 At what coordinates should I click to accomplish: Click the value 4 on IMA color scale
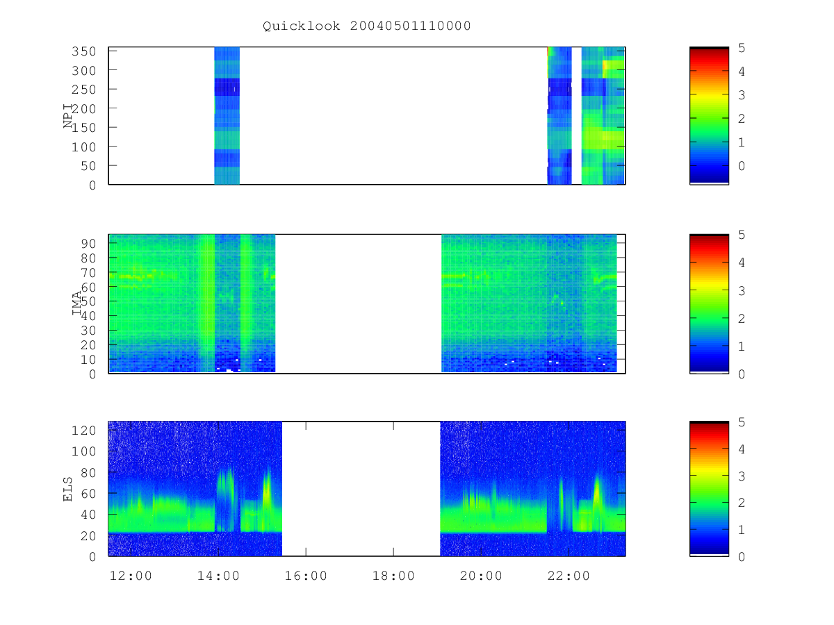click(742, 262)
